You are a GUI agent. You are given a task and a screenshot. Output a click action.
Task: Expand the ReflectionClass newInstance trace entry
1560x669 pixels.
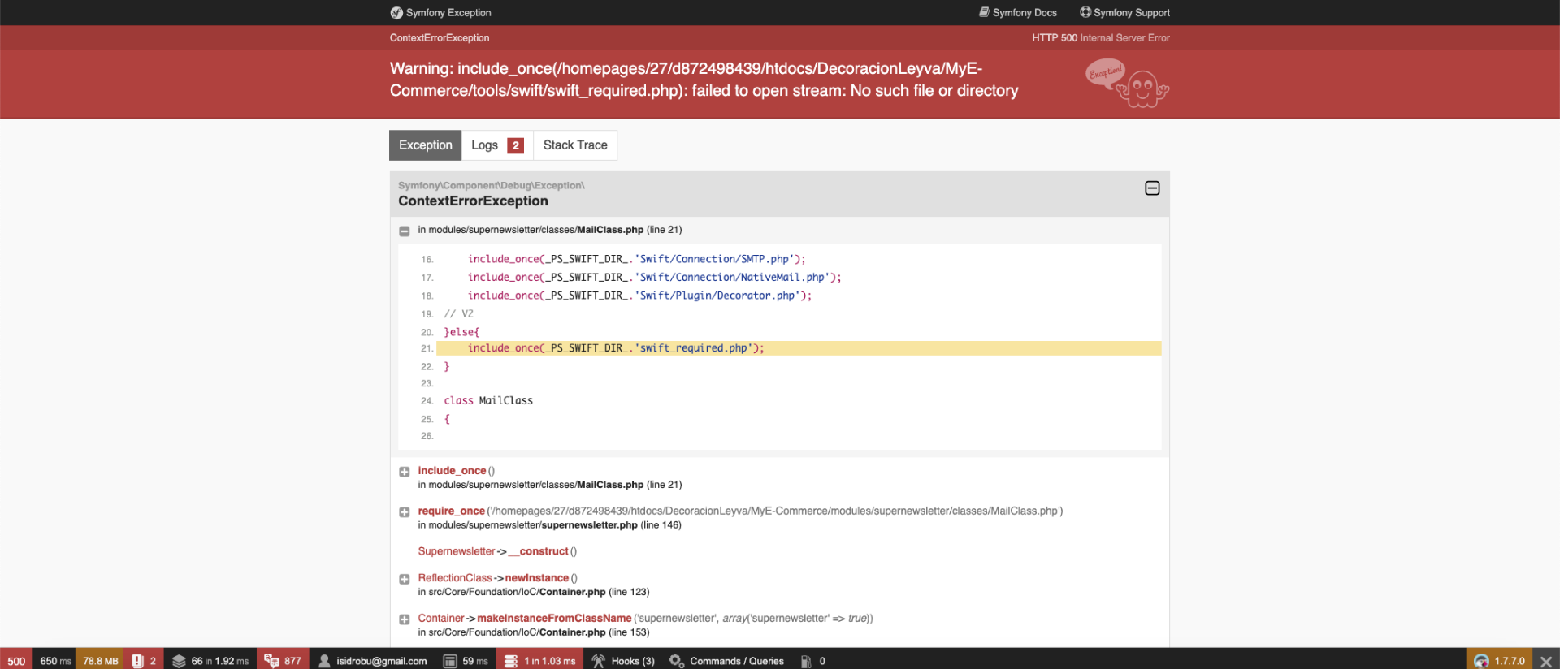[x=405, y=579]
